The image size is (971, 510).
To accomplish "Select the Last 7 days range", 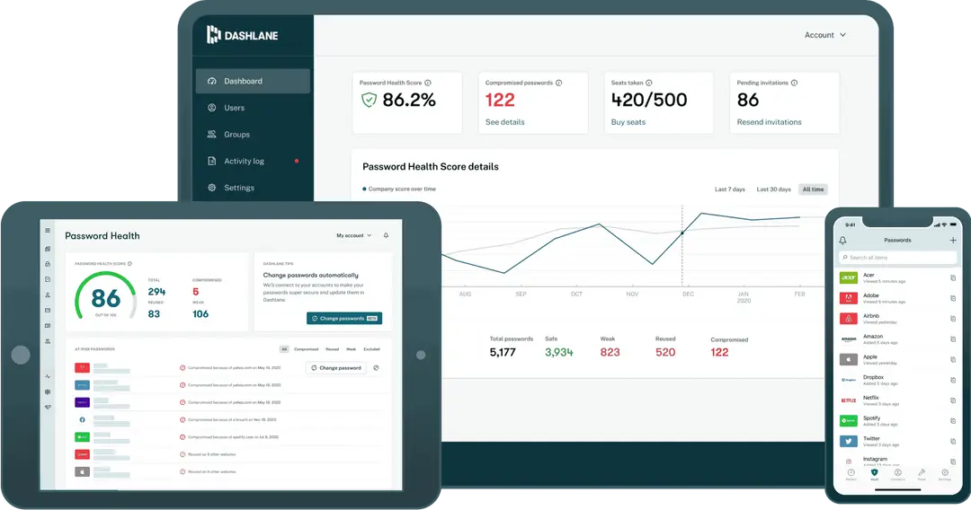I will [x=729, y=189].
